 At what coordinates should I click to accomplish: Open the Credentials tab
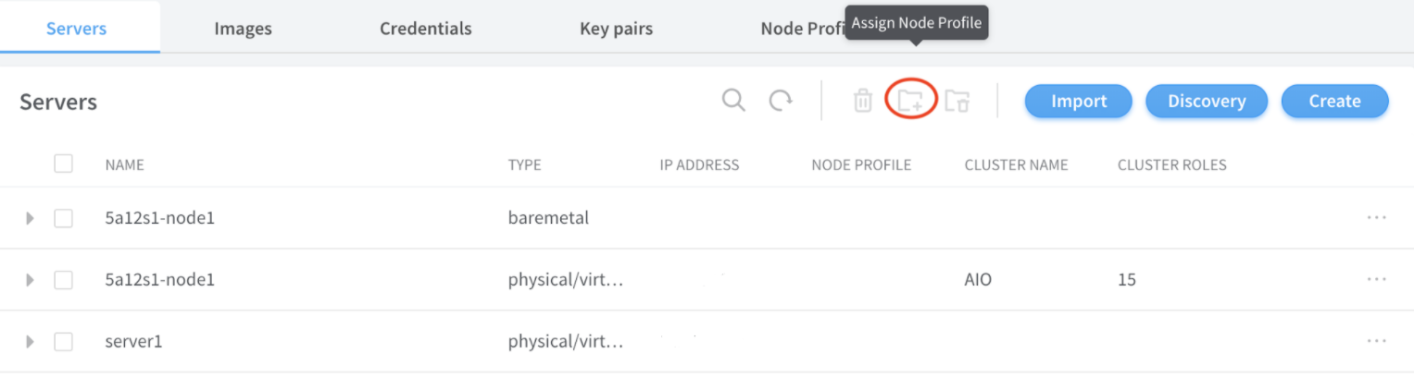(425, 29)
